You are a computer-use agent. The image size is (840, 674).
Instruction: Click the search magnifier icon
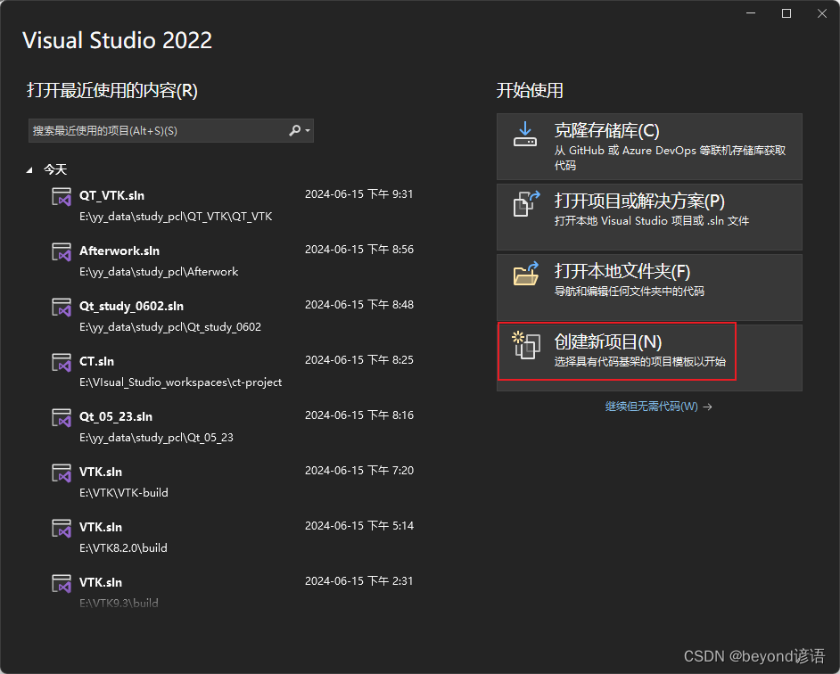coord(293,130)
